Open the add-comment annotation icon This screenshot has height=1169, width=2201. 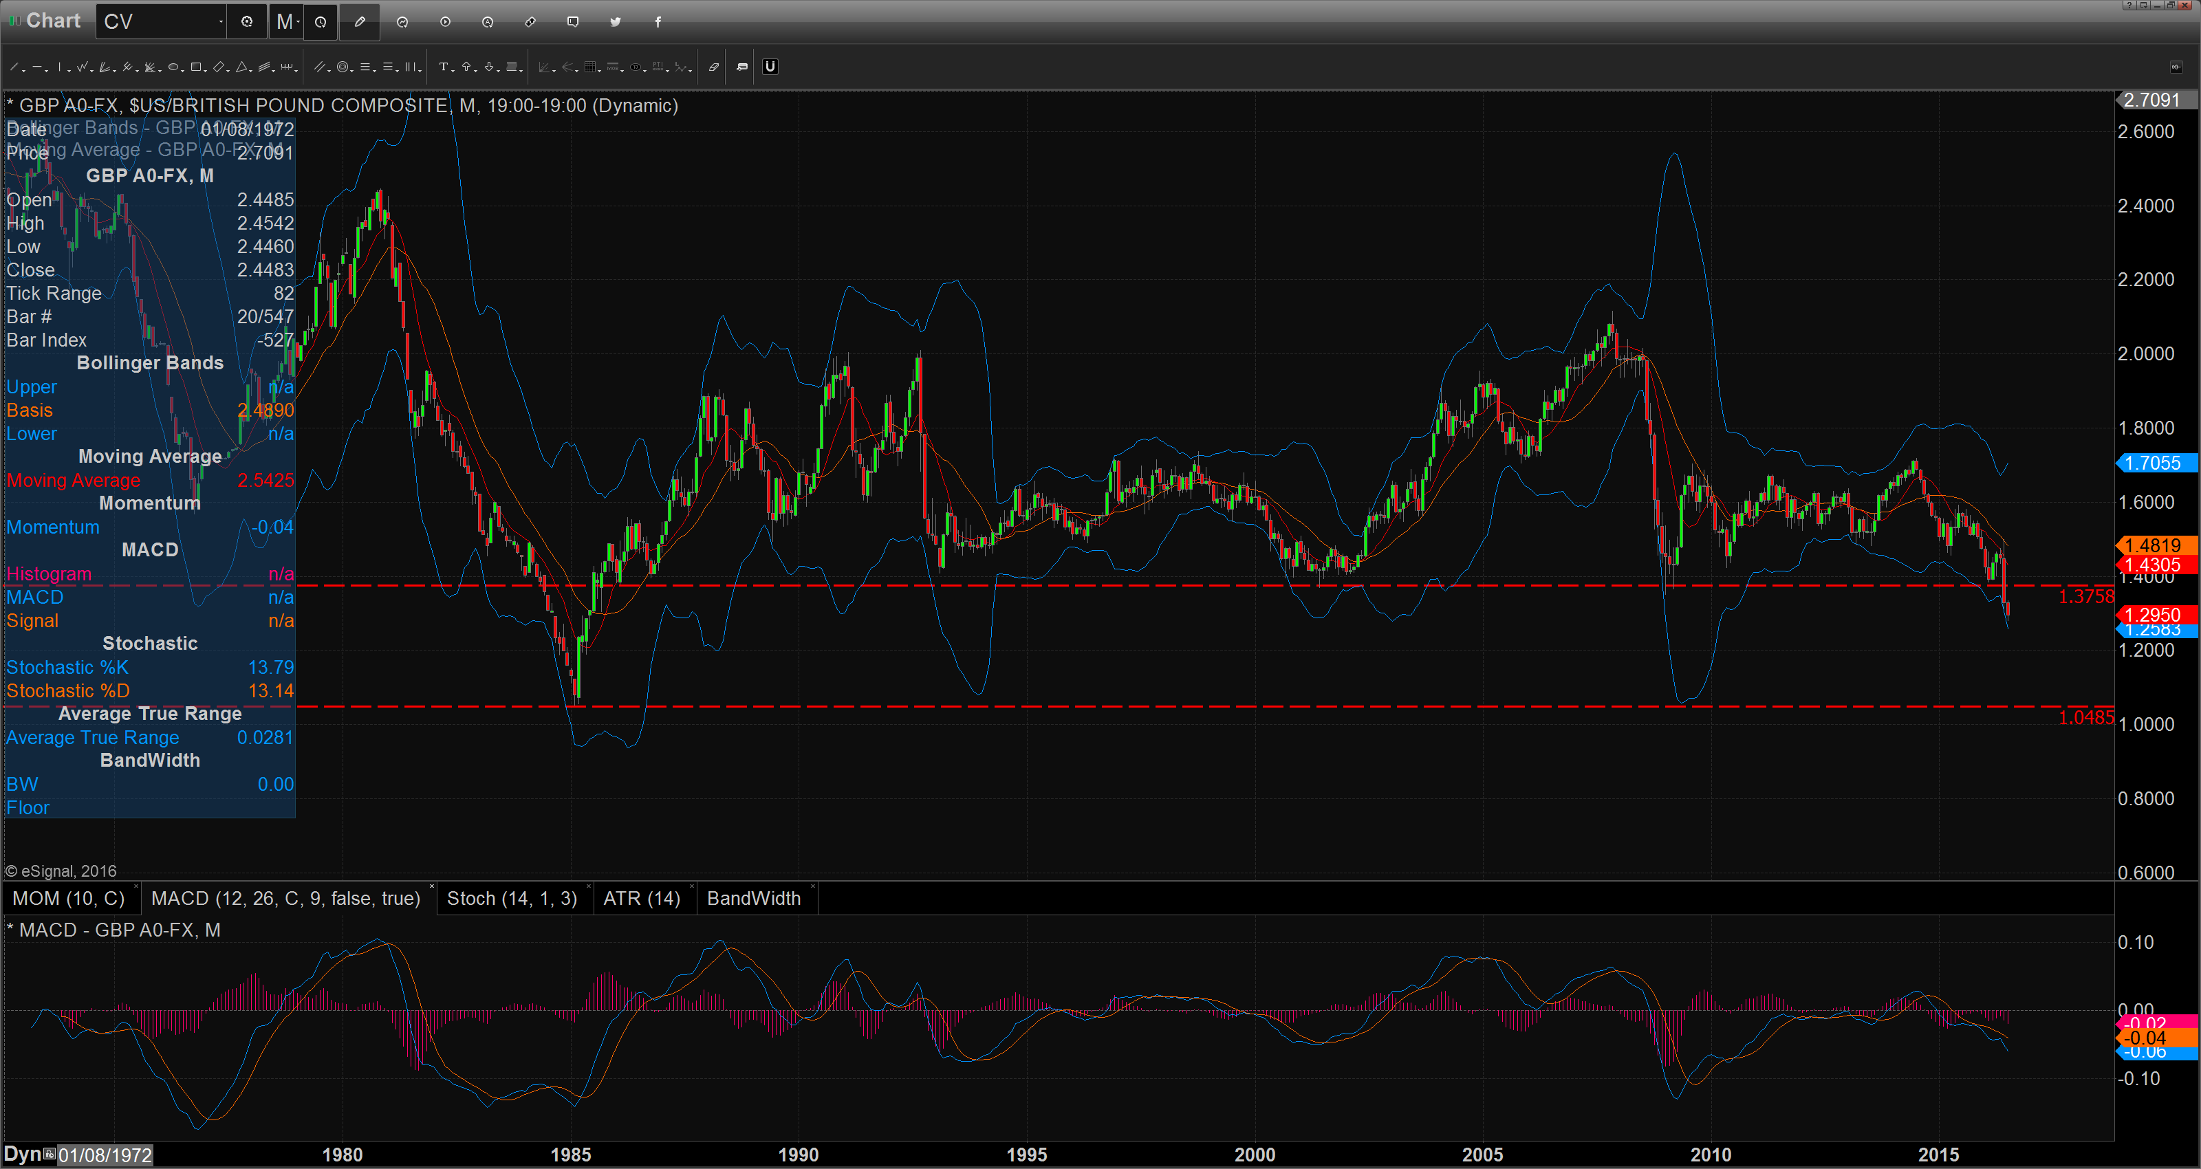[743, 67]
